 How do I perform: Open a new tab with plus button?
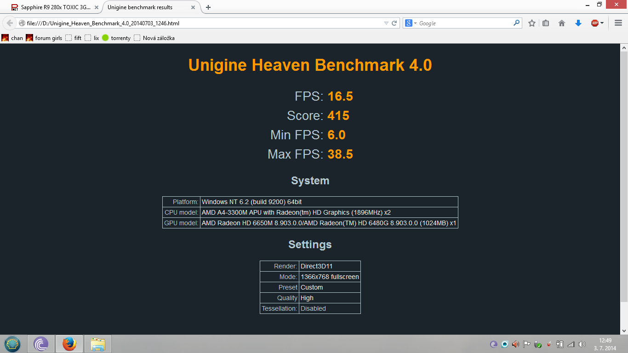tap(208, 7)
